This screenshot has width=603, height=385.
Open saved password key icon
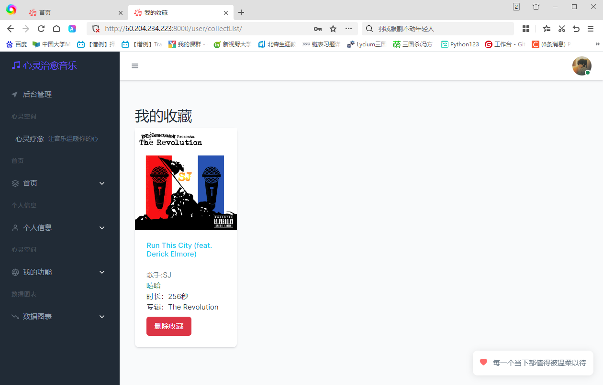coord(318,29)
